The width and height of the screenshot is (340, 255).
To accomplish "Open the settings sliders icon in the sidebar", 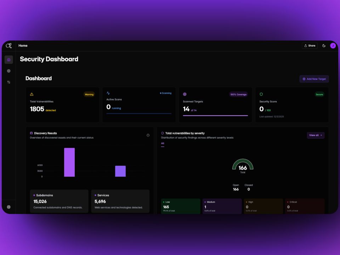I will pyautogui.click(x=9, y=82).
